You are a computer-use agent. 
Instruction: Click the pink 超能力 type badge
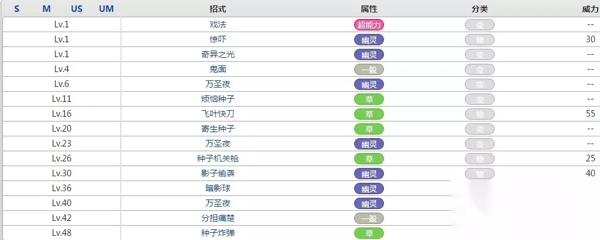(x=369, y=24)
